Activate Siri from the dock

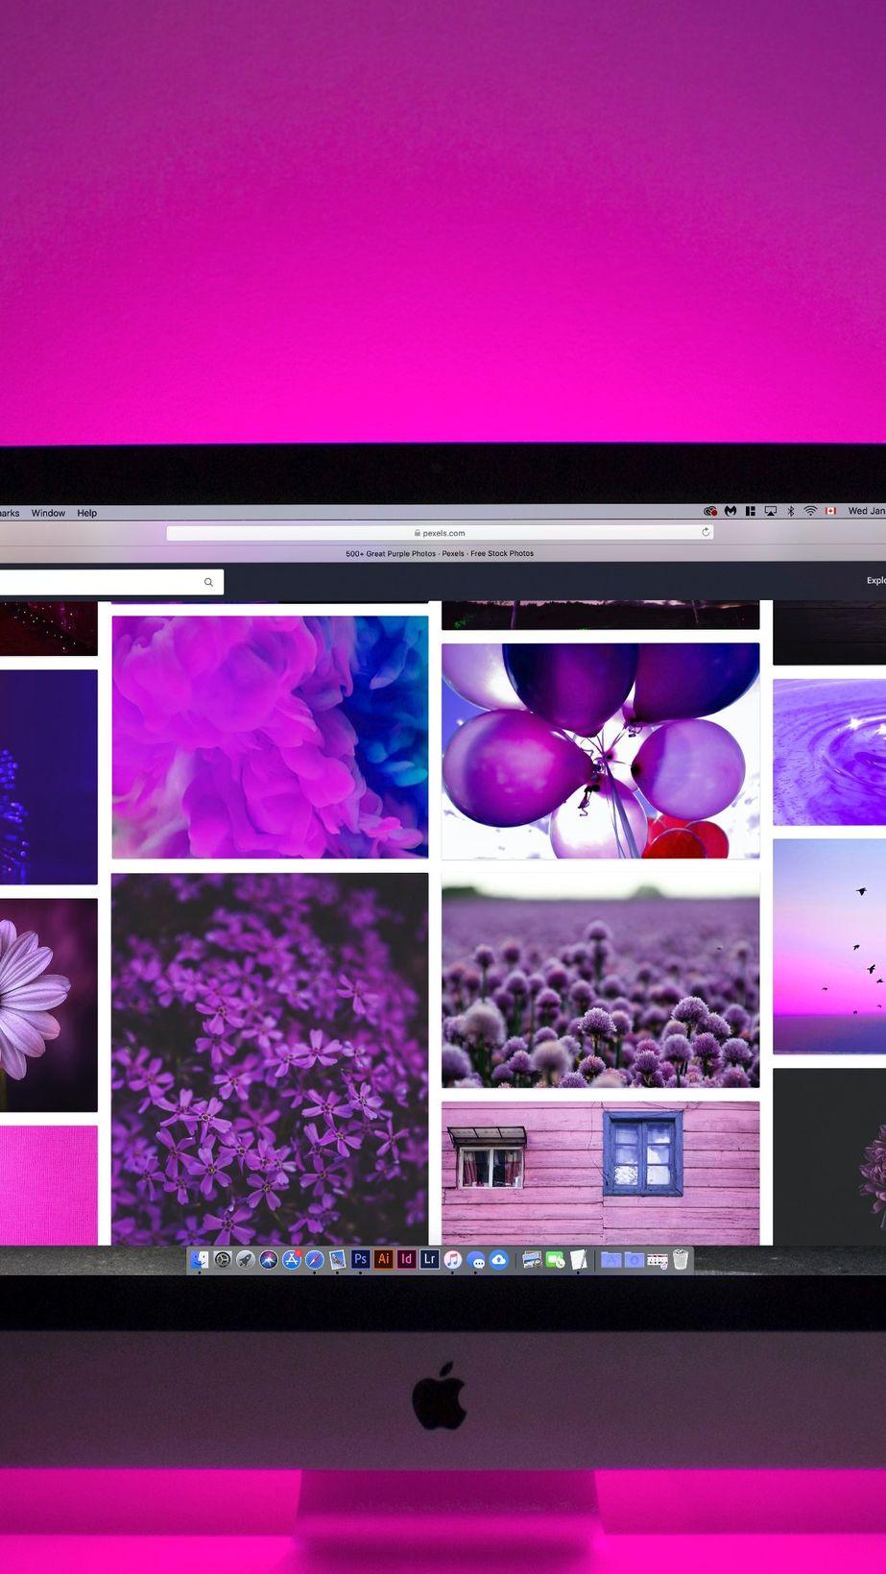269,1259
